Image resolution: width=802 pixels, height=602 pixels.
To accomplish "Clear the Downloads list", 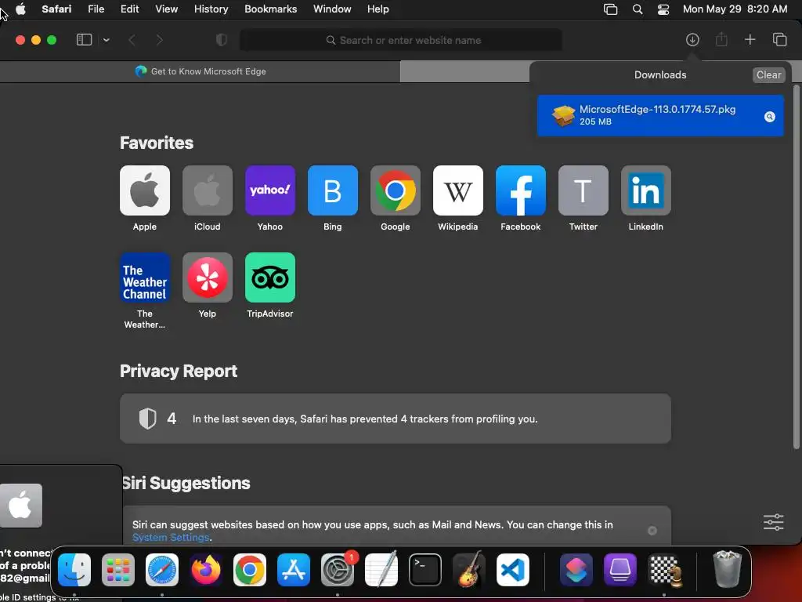I will (x=769, y=74).
